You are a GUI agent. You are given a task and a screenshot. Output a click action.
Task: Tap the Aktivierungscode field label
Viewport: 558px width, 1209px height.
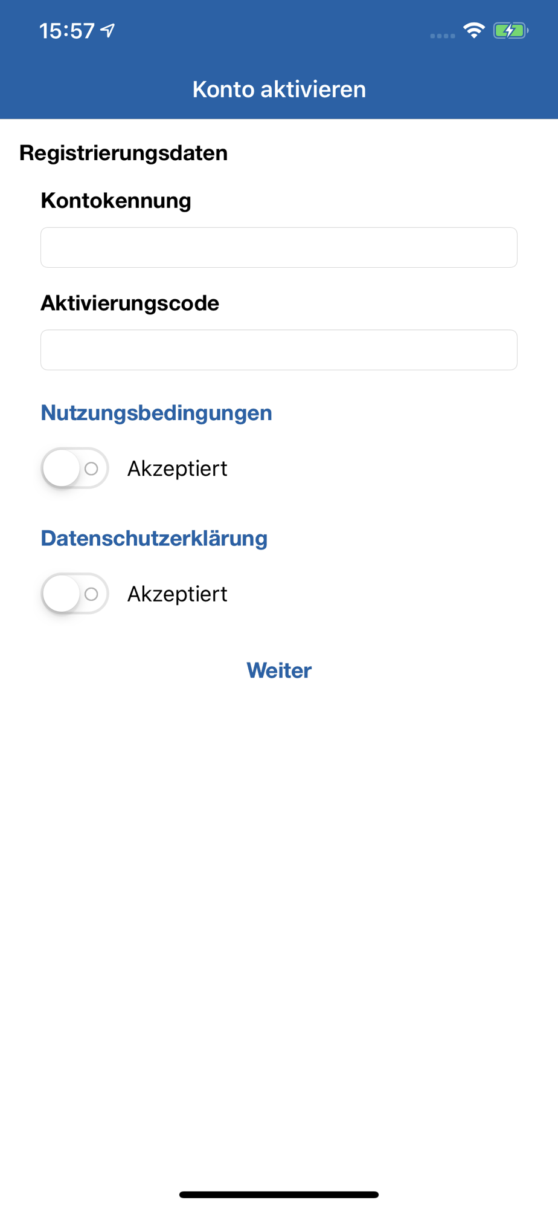click(130, 303)
